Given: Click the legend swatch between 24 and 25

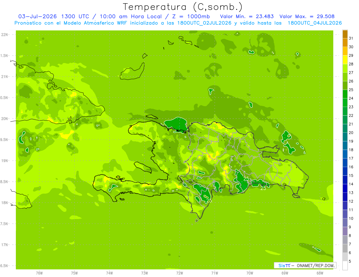Looking at the screenshot, I should point(345,94).
